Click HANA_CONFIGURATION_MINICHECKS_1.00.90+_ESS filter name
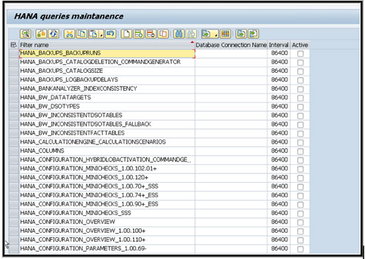The image size is (365, 259). tap(89, 204)
